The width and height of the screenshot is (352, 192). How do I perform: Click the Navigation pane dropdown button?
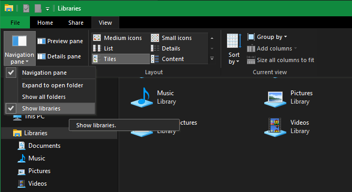[19, 48]
